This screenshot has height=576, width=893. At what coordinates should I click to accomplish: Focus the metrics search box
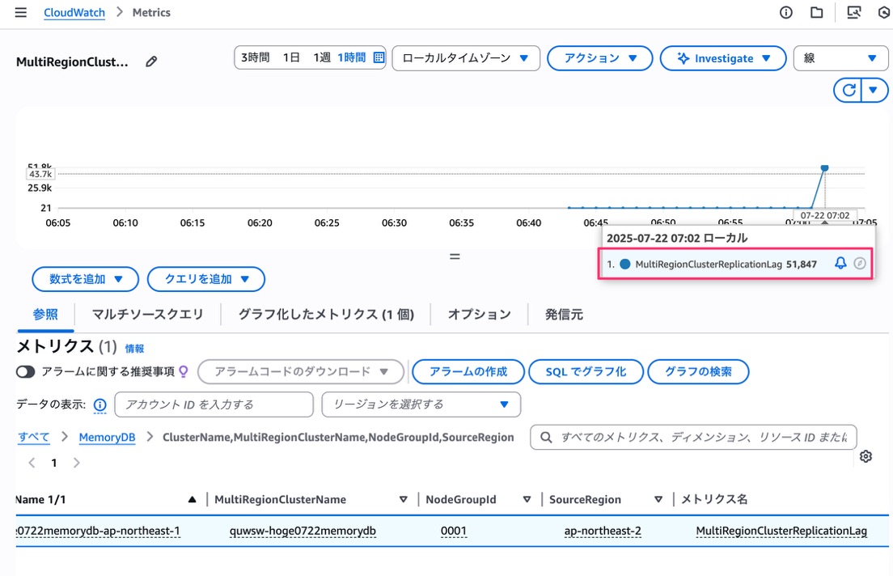(693, 437)
